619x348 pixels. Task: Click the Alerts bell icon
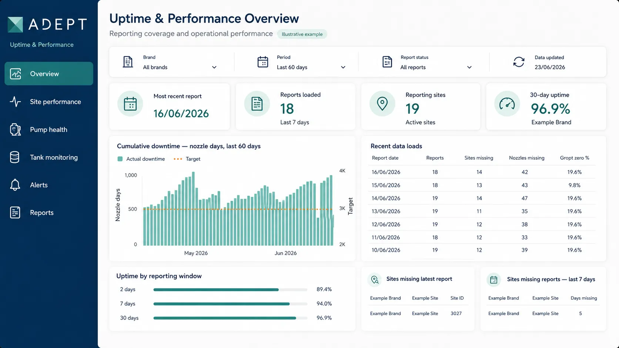pos(15,185)
